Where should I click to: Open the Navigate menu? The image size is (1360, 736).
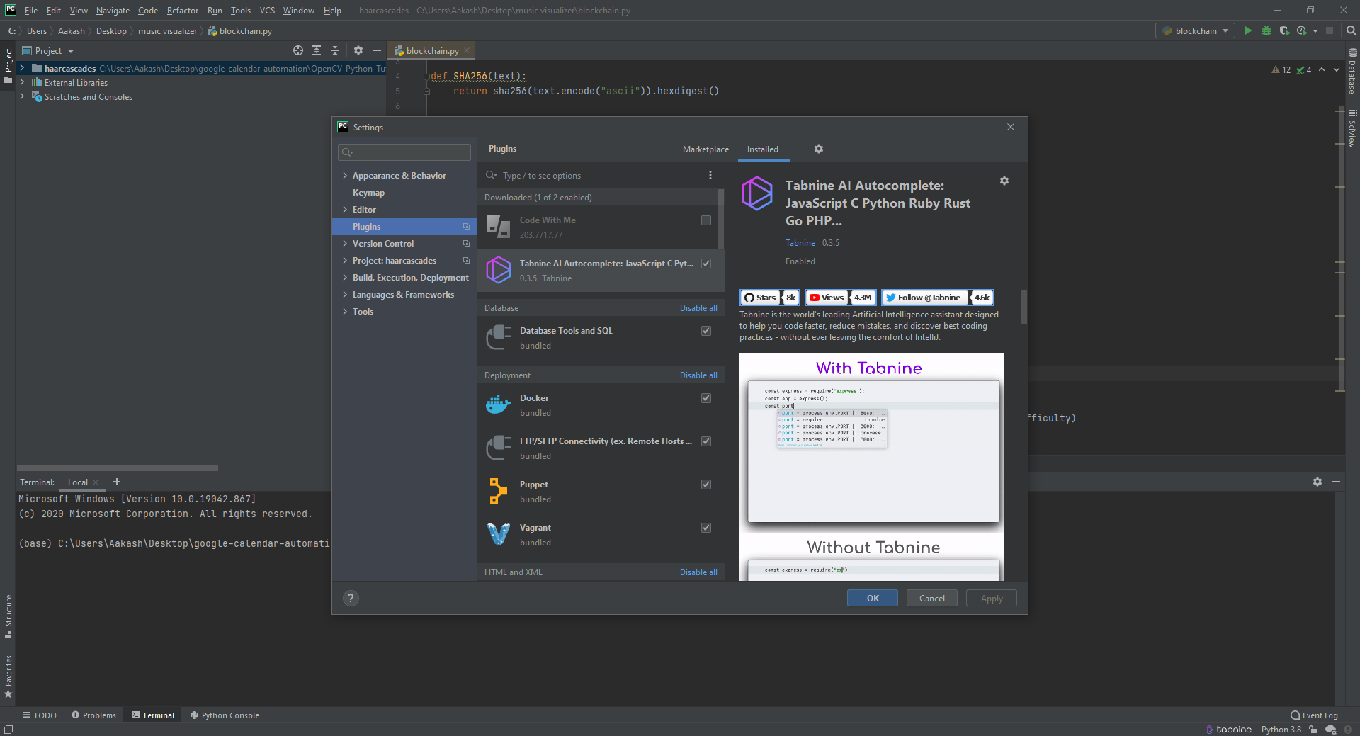[113, 11]
